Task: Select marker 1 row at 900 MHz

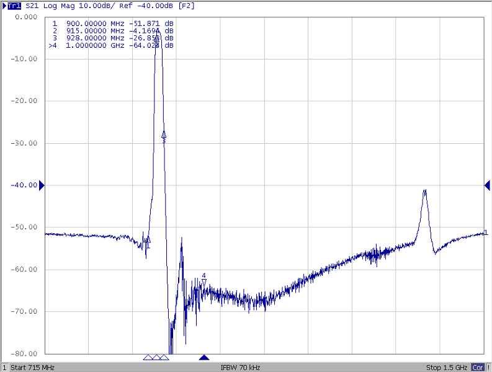Action: (112, 23)
